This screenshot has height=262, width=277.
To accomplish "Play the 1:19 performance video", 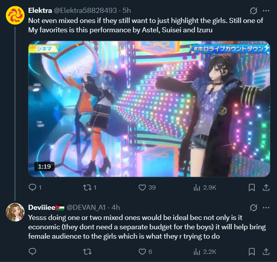I will coord(149,109).
